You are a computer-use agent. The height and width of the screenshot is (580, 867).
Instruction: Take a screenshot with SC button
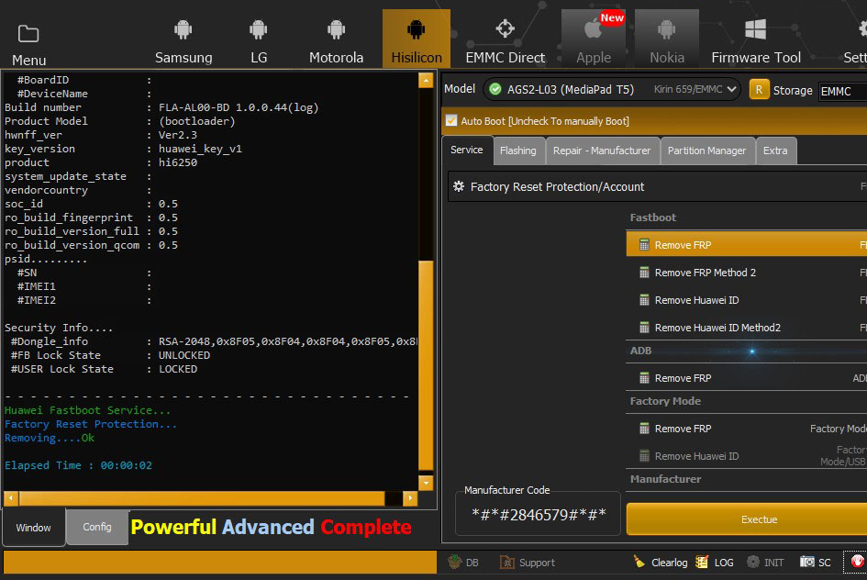(808, 562)
